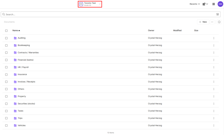
Task: Open the Contracts / Warranties folder
Action: (x=28, y=53)
